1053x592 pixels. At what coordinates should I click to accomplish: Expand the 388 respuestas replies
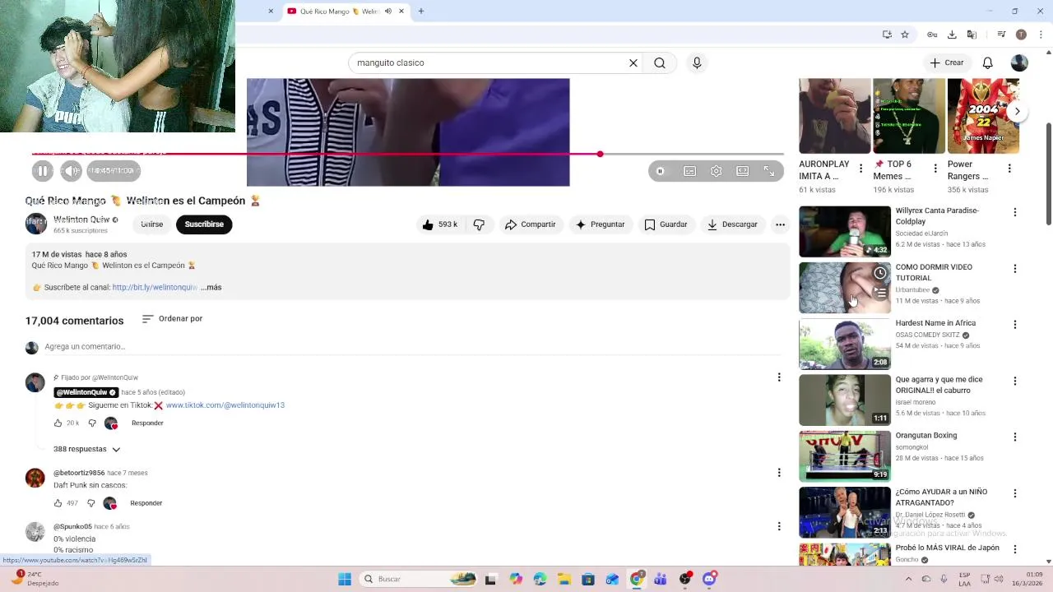(86, 449)
